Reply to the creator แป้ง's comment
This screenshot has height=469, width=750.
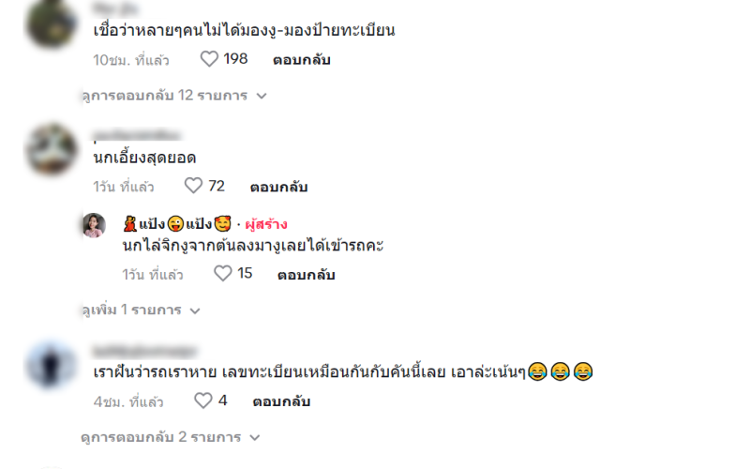coord(307,275)
